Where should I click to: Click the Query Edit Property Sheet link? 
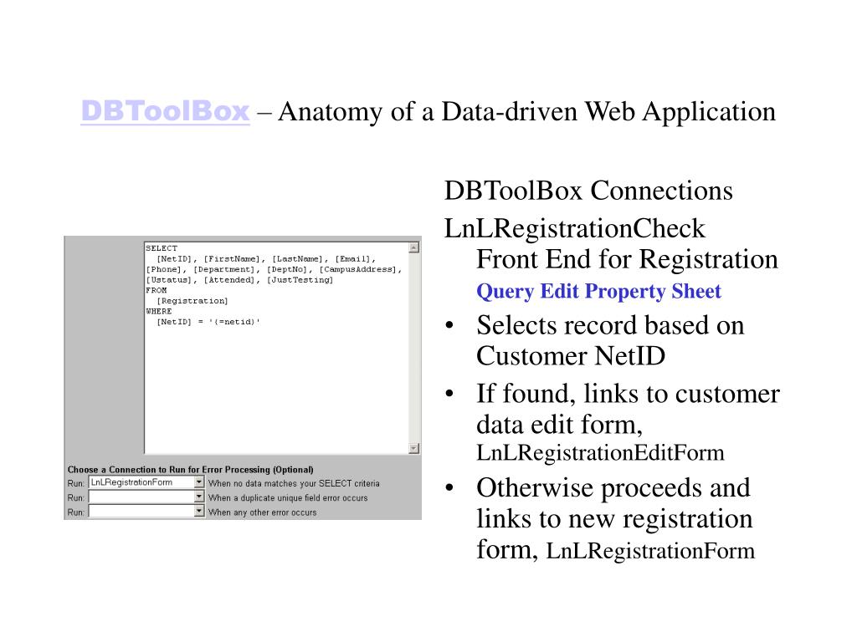[x=598, y=291]
